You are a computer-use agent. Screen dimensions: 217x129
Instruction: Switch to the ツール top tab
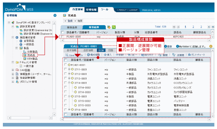(x=105, y=9)
